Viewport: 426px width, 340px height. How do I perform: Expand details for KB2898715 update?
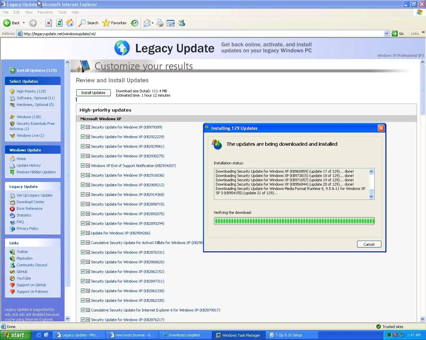click(x=88, y=204)
